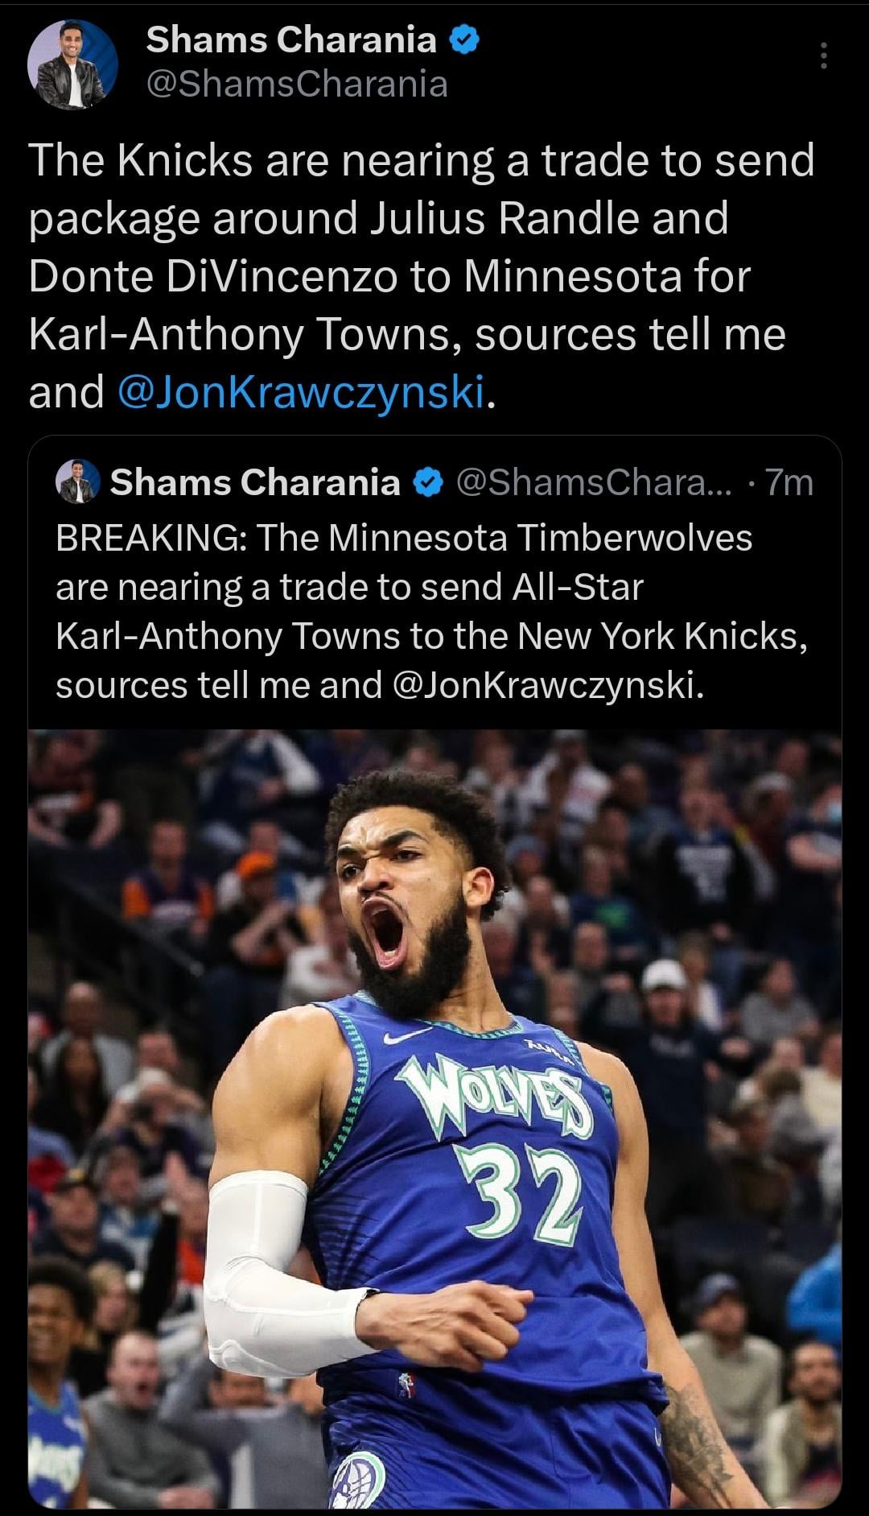Open the three-dot more options menu
Viewport: 869px width, 1516px height.
click(x=823, y=56)
